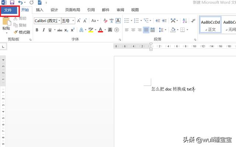The height and width of the screenshot is (147, 236).
Task: Click the Distributed alignment icon
Action: coord(152,30)
